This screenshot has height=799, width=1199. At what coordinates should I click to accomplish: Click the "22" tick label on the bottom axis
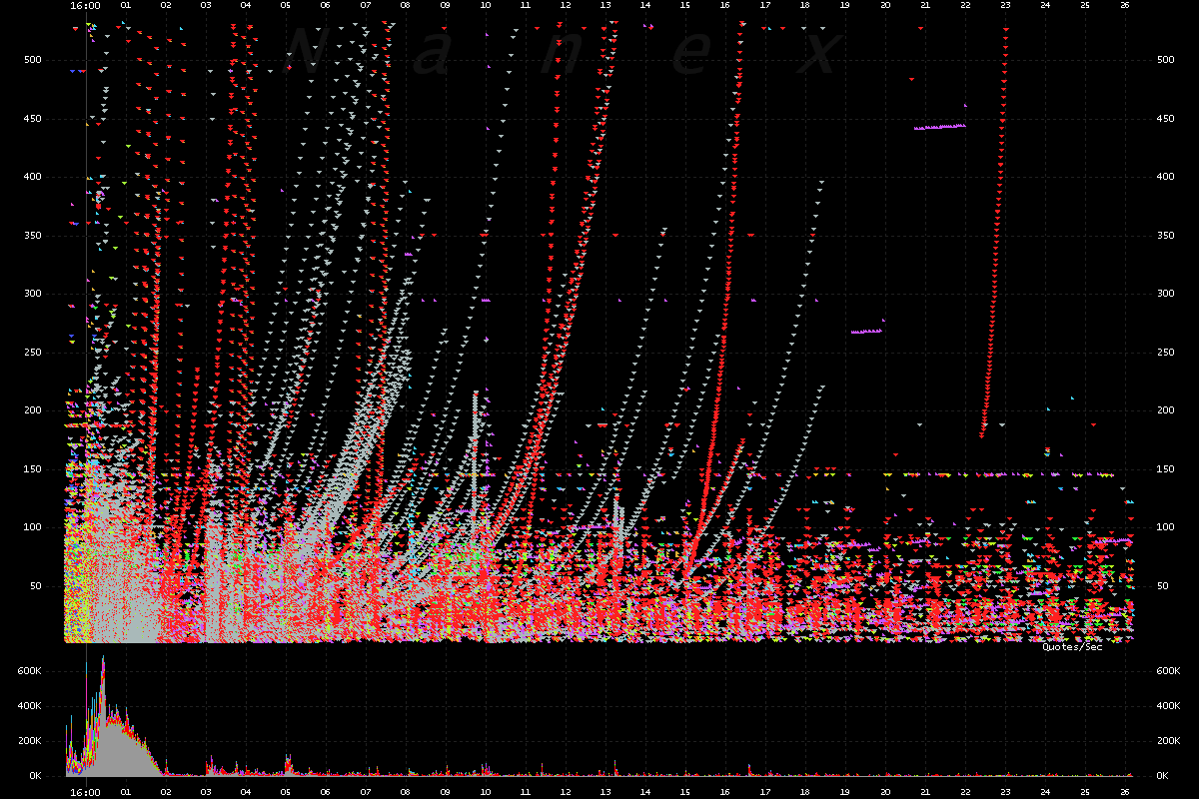point(964,792)
